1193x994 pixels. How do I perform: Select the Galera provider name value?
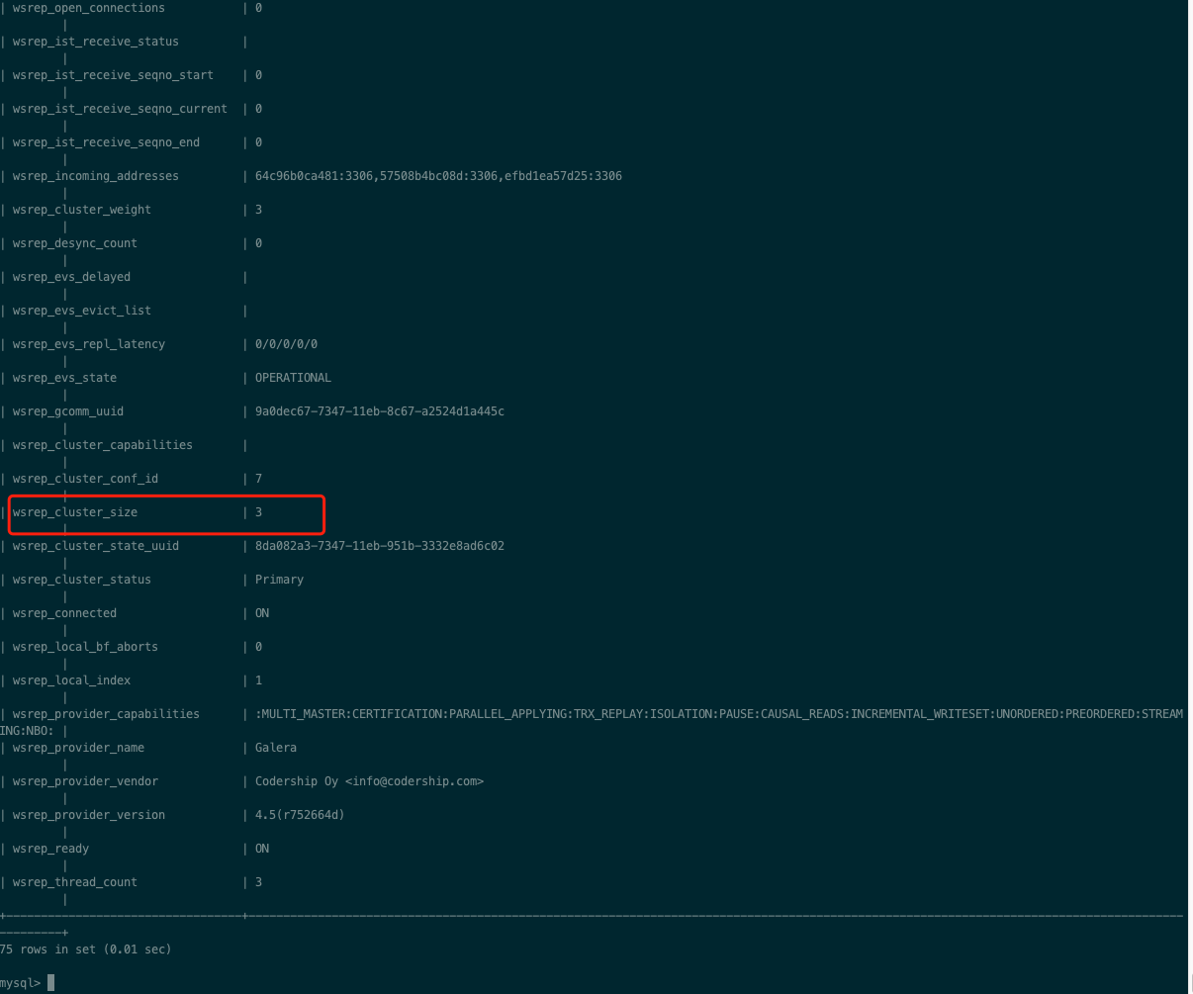[x=276, y=748]
